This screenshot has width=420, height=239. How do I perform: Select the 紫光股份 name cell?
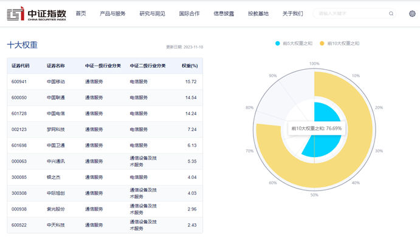tap(56, 209)
